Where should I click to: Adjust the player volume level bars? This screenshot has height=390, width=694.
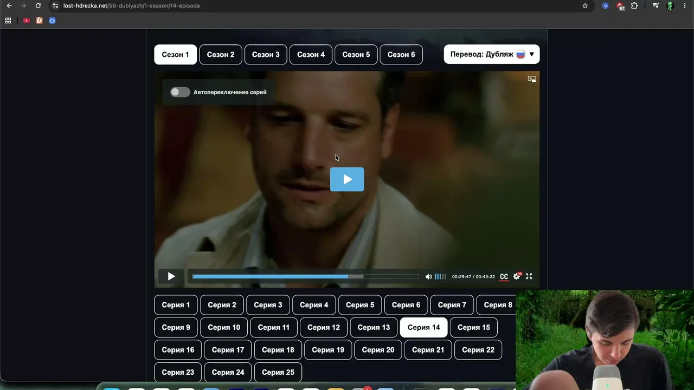point(440,276)
